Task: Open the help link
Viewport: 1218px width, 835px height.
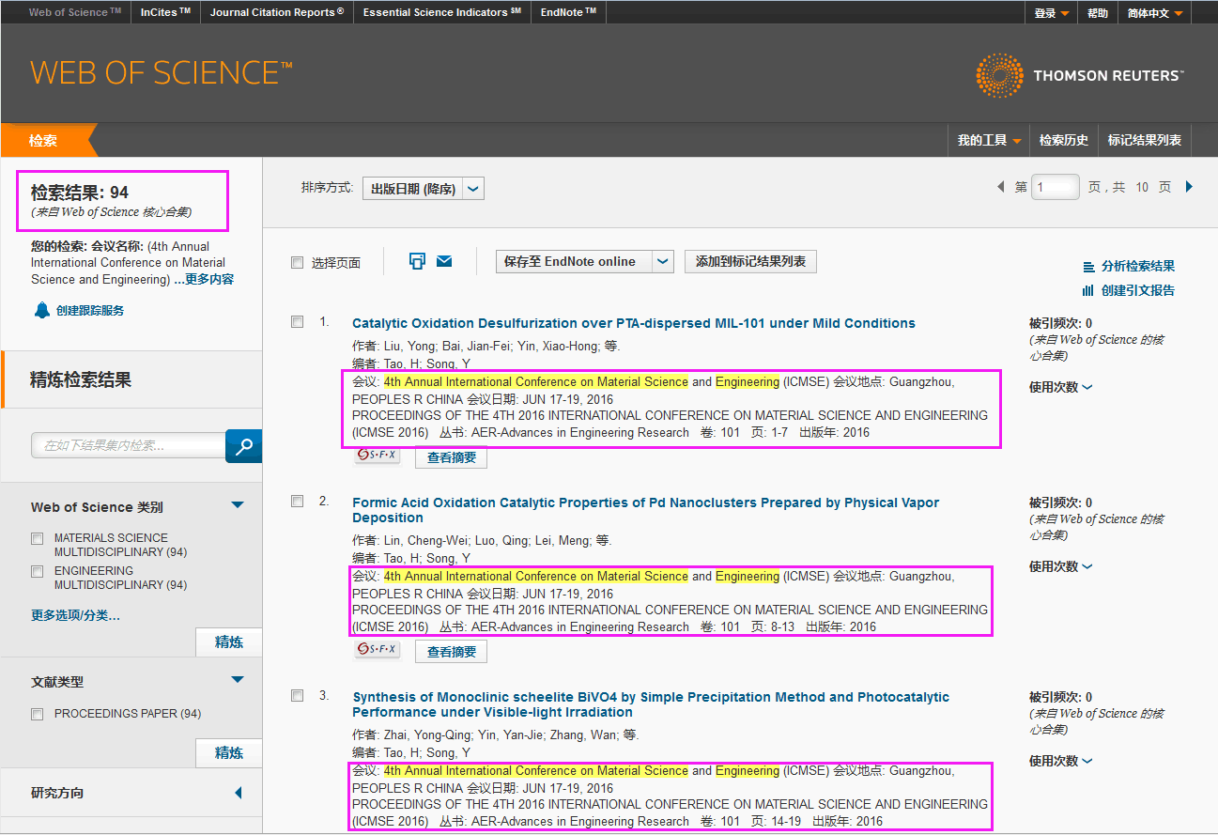Action: [x=1097, y=13]
